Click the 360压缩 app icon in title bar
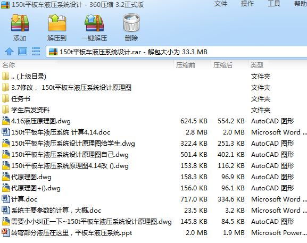Viewport: 307px width, 243px height. point(5,5)
